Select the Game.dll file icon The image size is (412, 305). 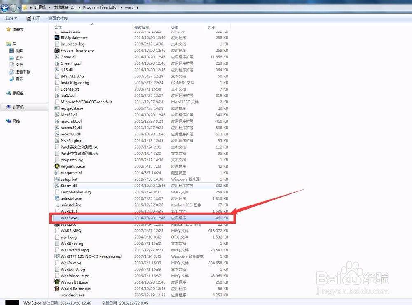pos(57,57)
